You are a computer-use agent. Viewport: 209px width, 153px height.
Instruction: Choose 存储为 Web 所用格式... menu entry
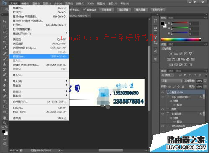pyautogui.click(x=39, y=65)
